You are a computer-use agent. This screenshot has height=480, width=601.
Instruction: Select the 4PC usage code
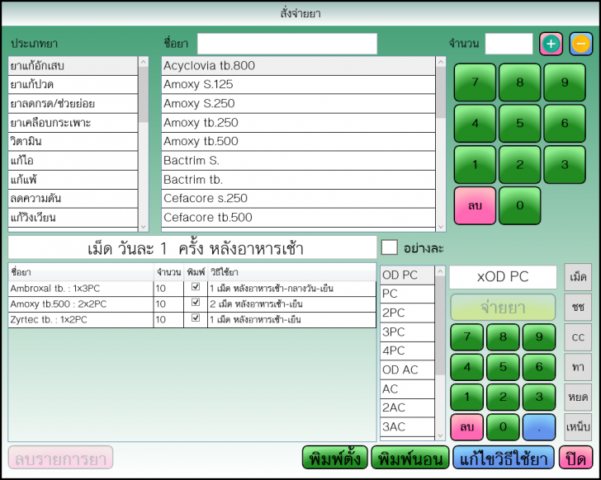click(x=407, y=351)
